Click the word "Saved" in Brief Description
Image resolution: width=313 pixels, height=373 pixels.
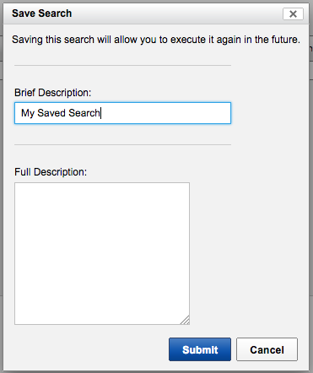click(x=51, y=113)
